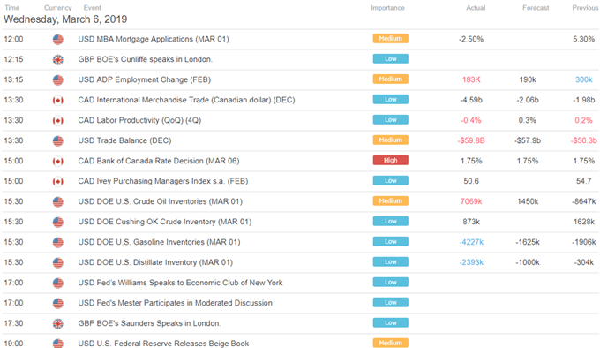Screen dimensions: 600x348
Task: Click US flag beside MBA Mortgage Applications
Action: click(57, 40)
